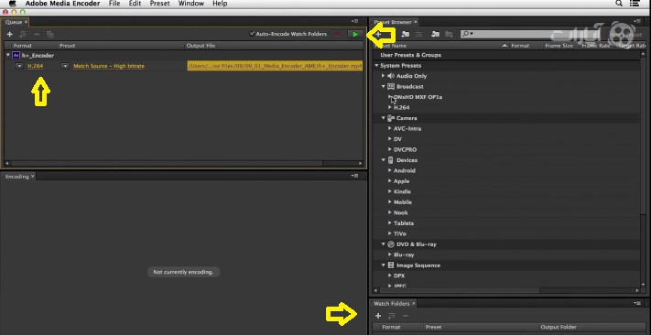
Task: Open the Apple menu
Action: pyautogui.click(x=12, y=4)
